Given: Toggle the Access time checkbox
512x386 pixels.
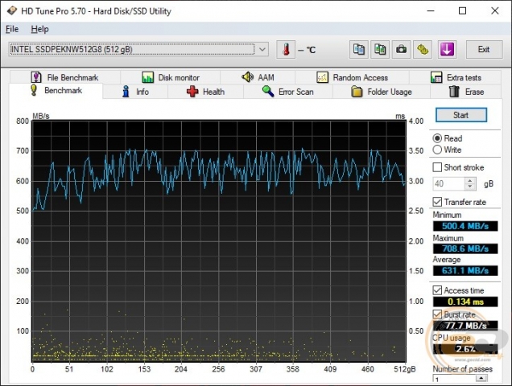Looking at the screenshot, I should (x=437, y=290).
